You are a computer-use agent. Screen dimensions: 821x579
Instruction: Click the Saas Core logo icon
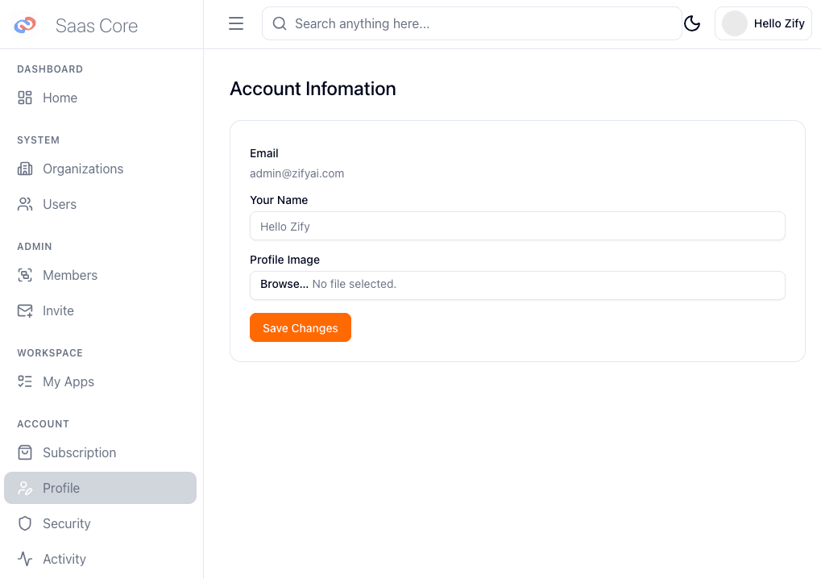coord(25,25)
